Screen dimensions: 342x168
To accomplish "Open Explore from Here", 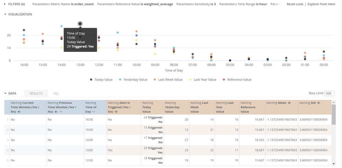I will point(321,4).
